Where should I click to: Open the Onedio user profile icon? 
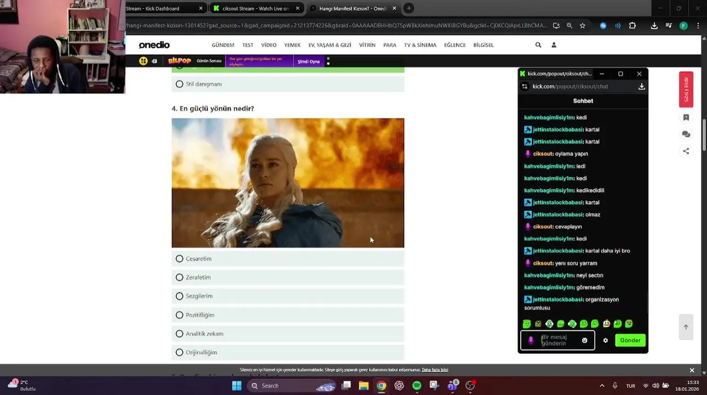tap(554, 45)
